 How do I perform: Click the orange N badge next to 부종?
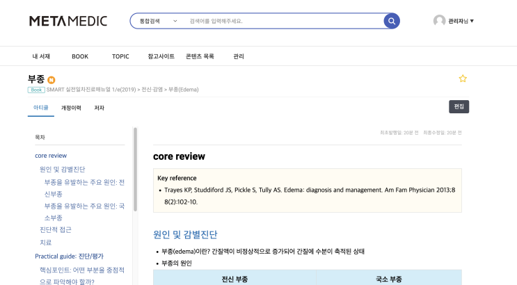click(51, 80)
